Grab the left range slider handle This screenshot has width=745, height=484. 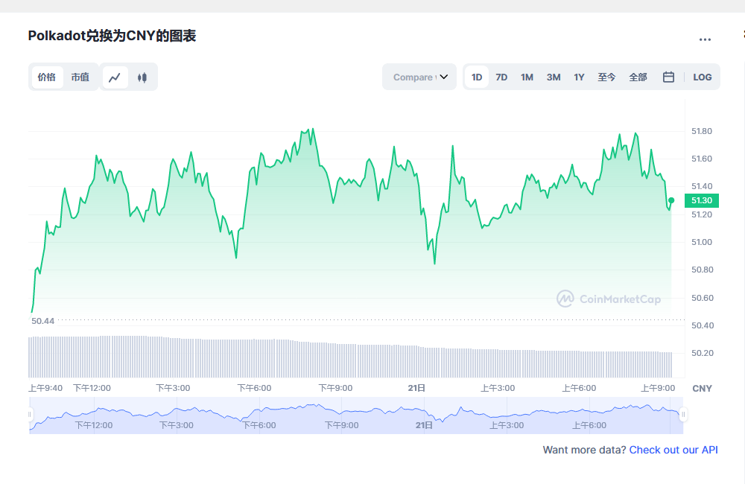click(x=30, y=414)
